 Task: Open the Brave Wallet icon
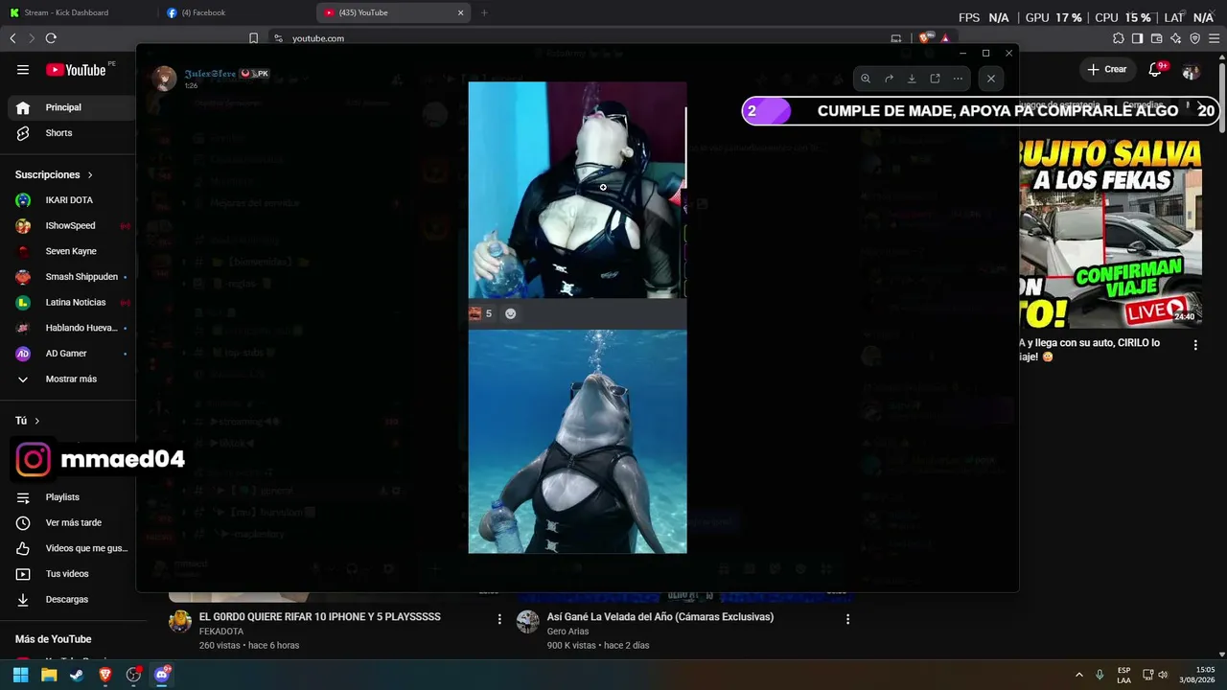pyautogui.click(x=1156, y=38)
